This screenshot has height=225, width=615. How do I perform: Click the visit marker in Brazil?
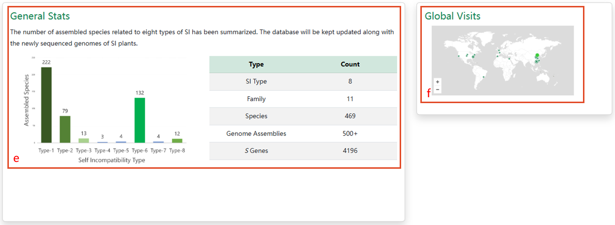(484, 77)
